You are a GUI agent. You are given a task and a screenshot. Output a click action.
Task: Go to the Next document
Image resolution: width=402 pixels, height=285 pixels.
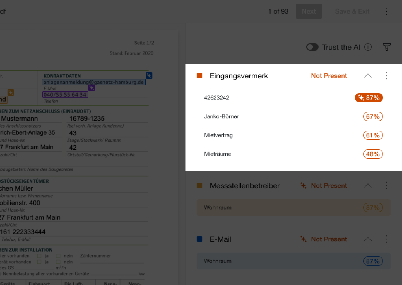click(309, 11)
